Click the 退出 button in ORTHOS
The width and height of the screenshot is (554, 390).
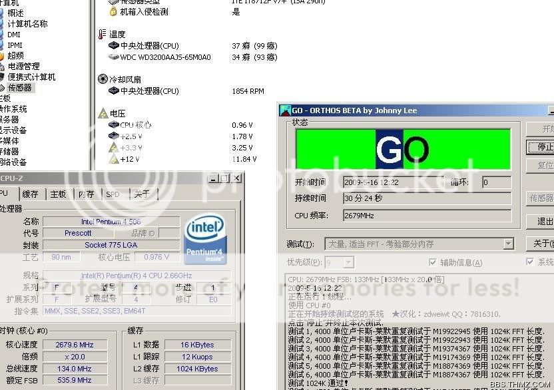[x=541, y=222]
